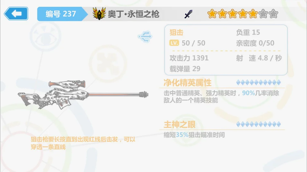Tap diamond level gauge for 净化精英属性
The image size is (307, 172).
[x=258, y=82]
